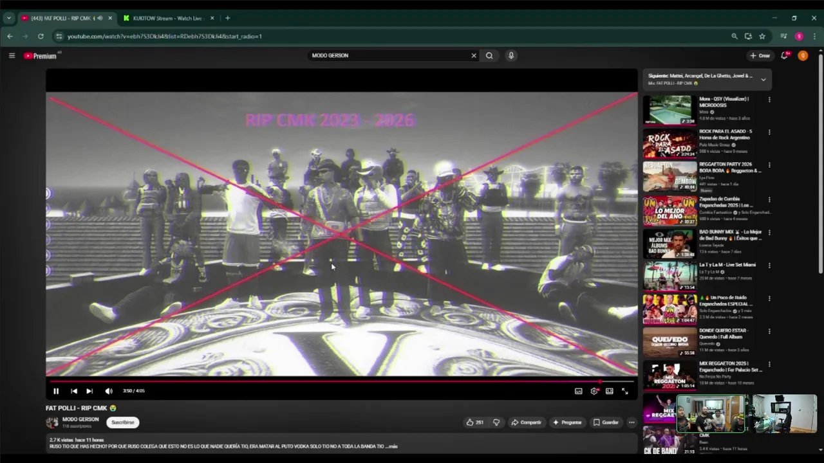This screenshot has height=463, width=824.
Task: Dislike the video with thumbs down
Action: 496,422
